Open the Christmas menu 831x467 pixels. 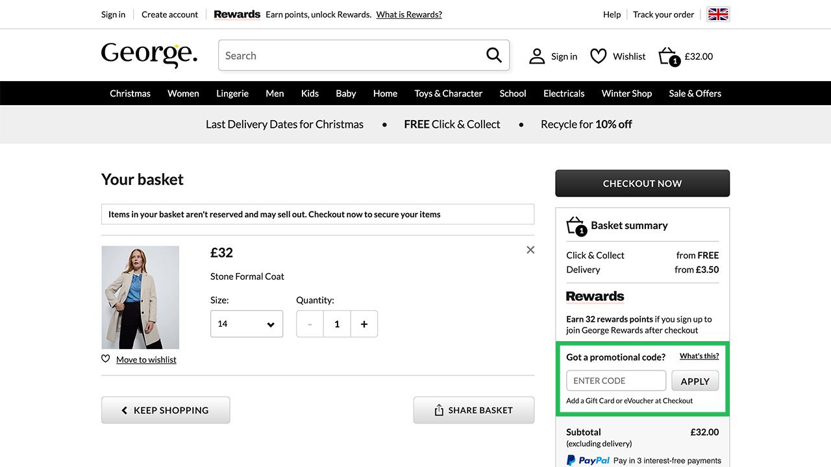(x=130, y=93)
